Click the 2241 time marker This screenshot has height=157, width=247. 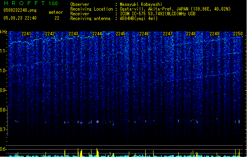[26, 34]
